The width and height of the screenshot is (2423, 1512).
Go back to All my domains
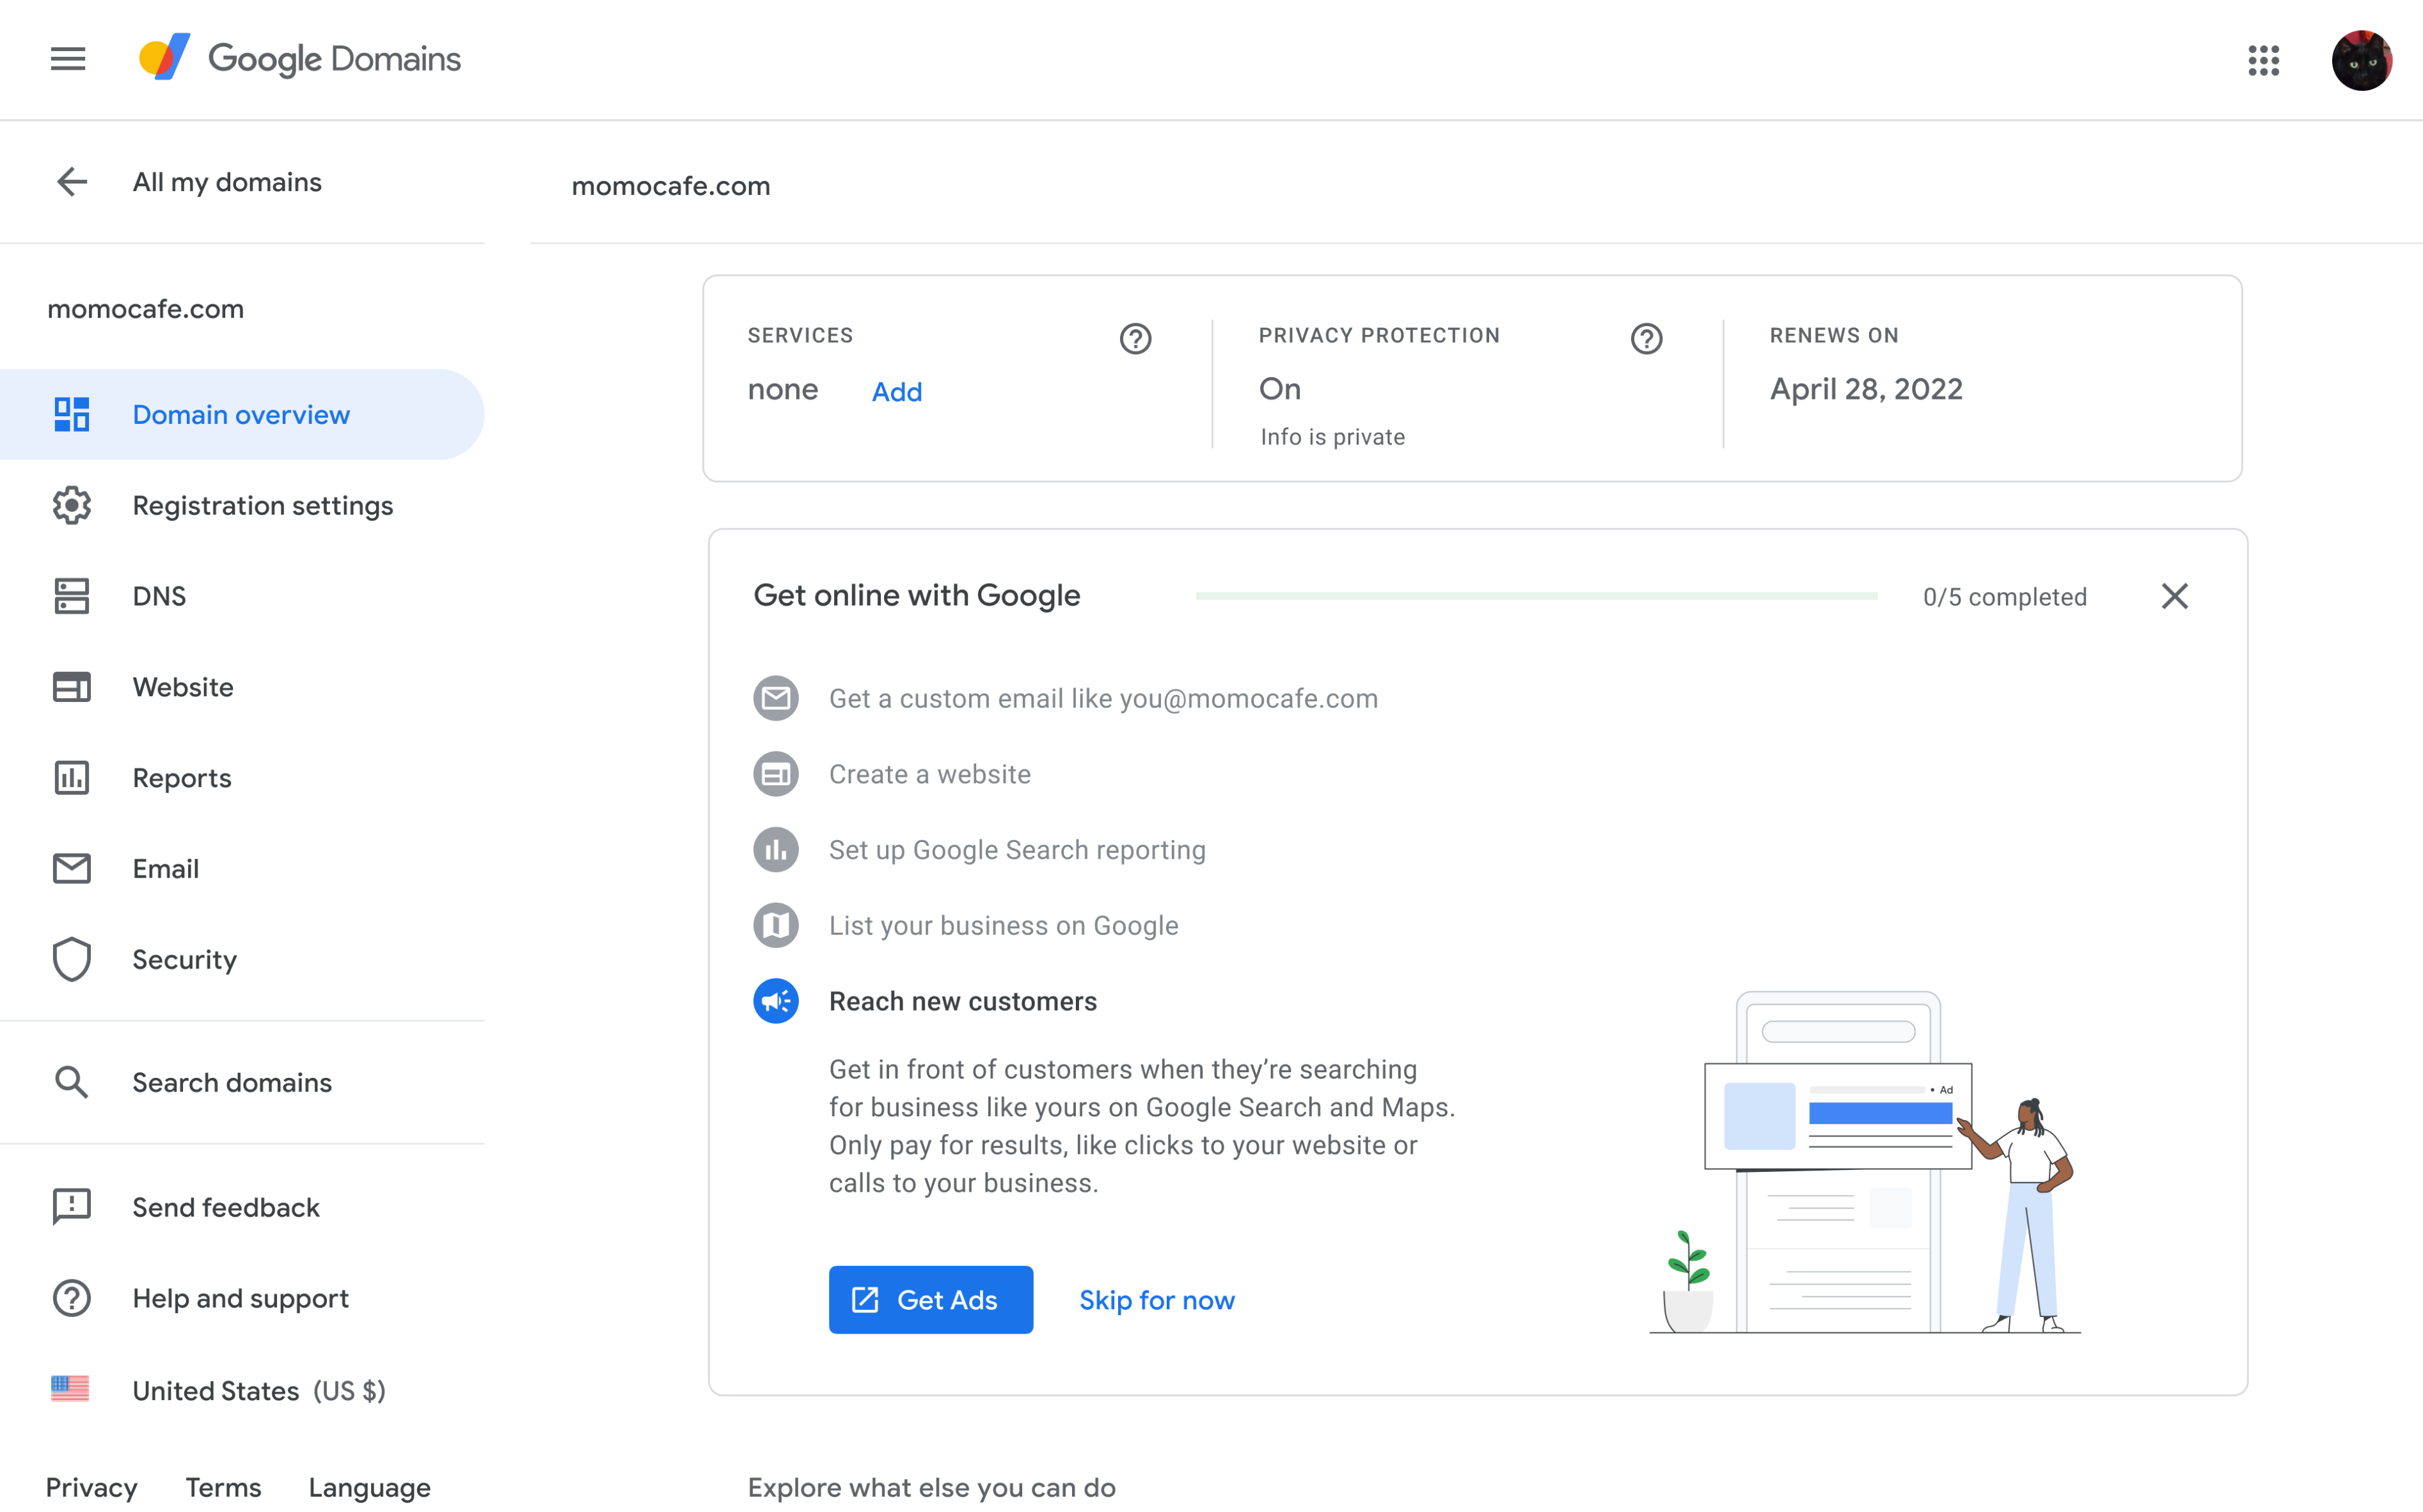coord(227,182)
